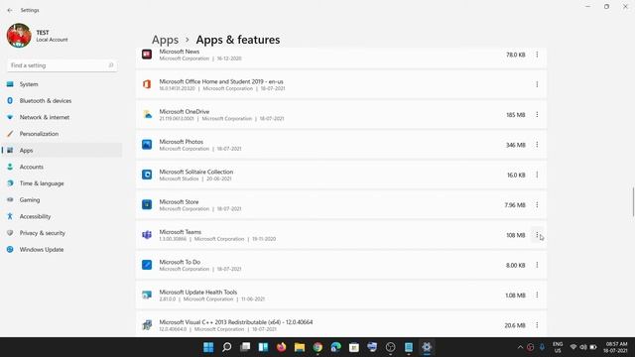Open File Explorer from the taskbar
The image size is (635, 357).
[x=300, y=347]
